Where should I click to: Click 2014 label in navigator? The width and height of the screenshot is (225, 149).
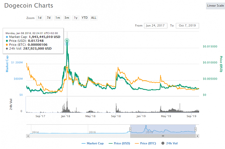pos(35,132)
